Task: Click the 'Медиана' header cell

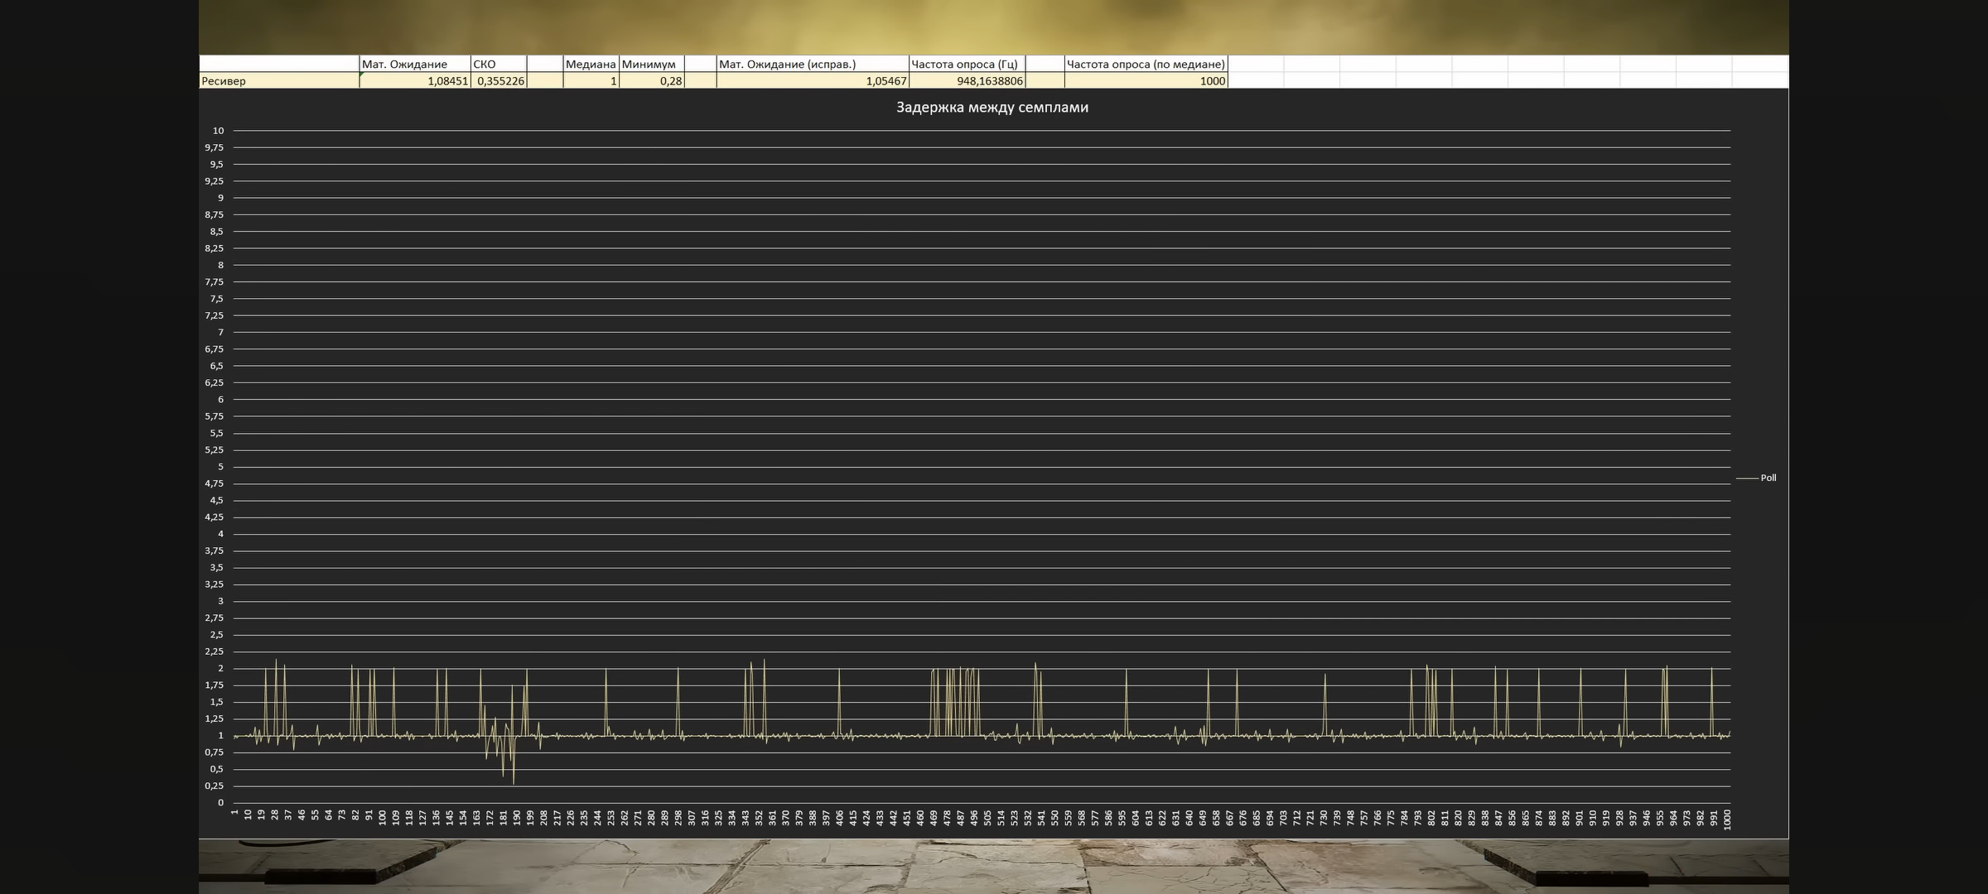Action: [x=591, y=65]
